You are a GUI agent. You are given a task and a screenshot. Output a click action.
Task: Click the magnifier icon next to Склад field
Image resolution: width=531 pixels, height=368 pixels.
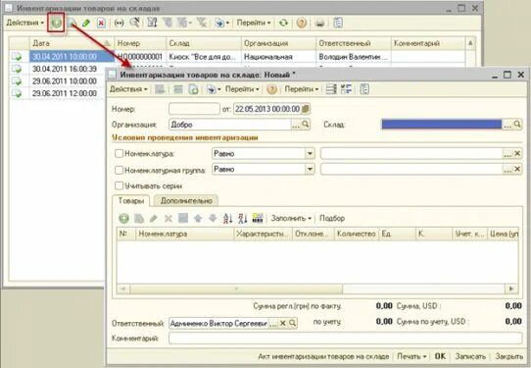point(517,125)
